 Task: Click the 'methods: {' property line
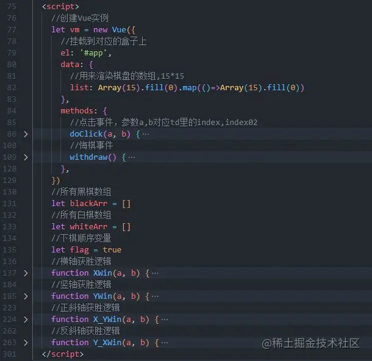pyautogui.click(x=84, y=111)
